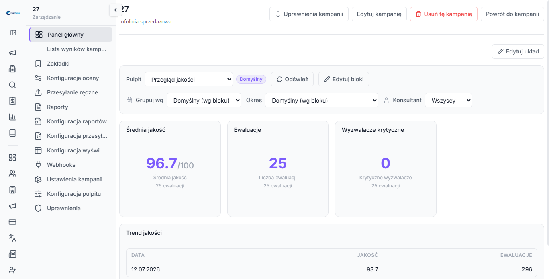Click the add user icon in the rail
This screenshot has height=279, width=549.
click(12, 270)
